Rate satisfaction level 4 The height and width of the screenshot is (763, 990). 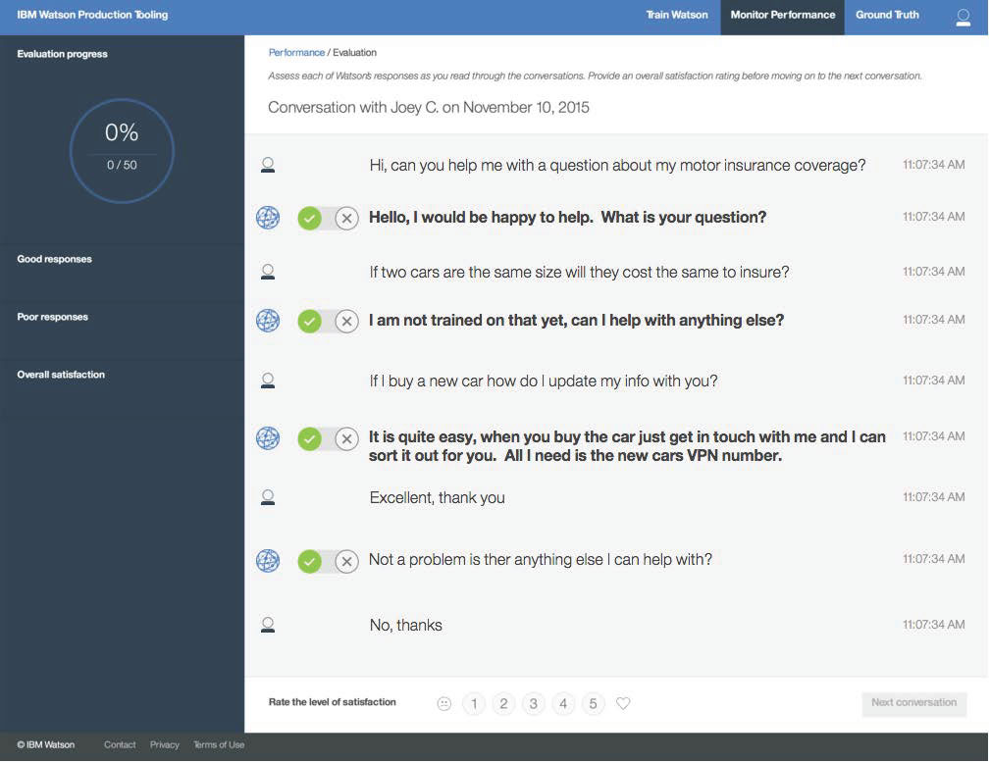(x=562, y=704)
